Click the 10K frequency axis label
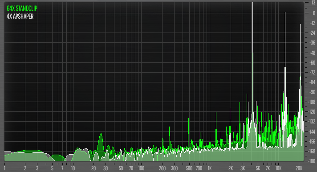317x172 pixels. 278,168
